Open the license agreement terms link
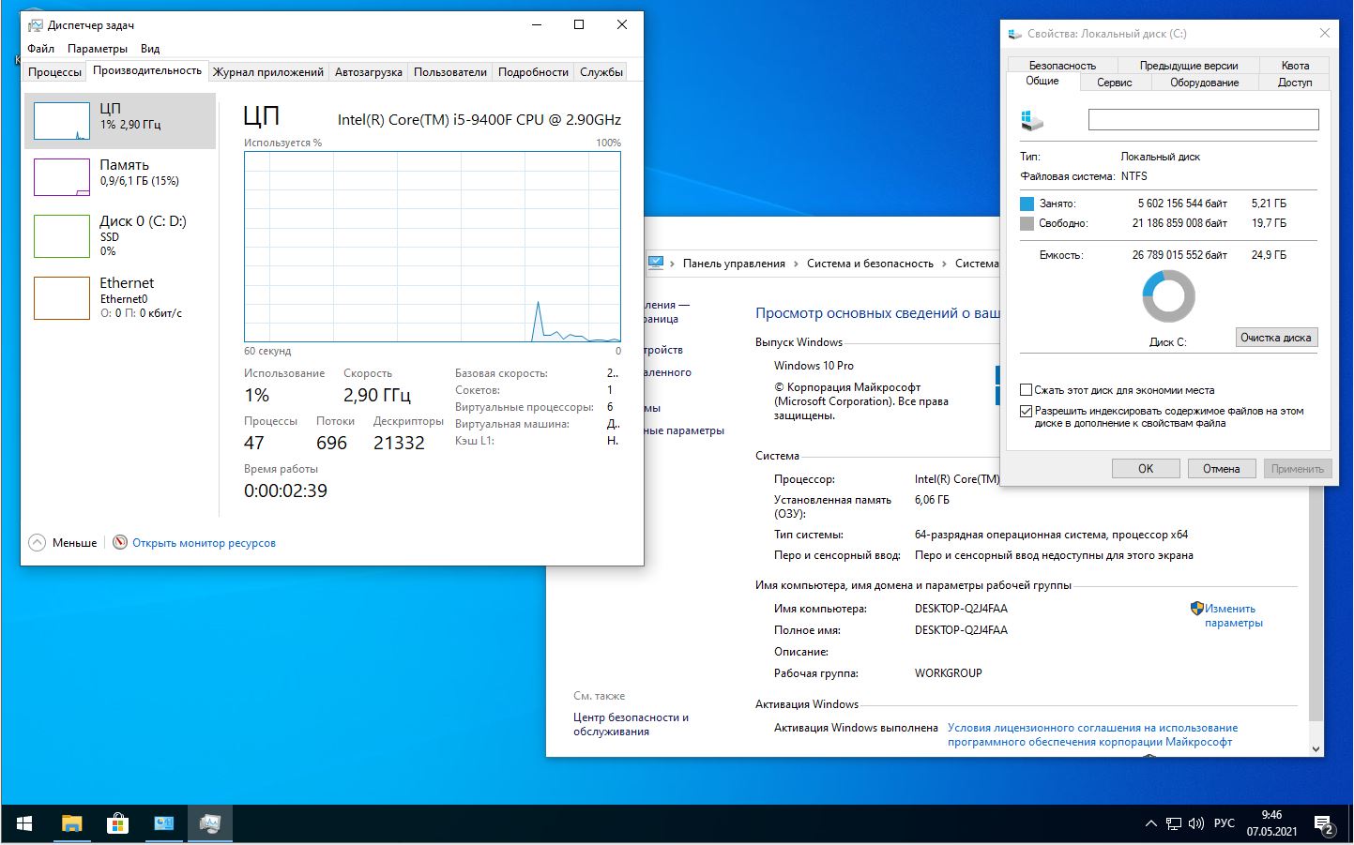 tap(1092, 734)
